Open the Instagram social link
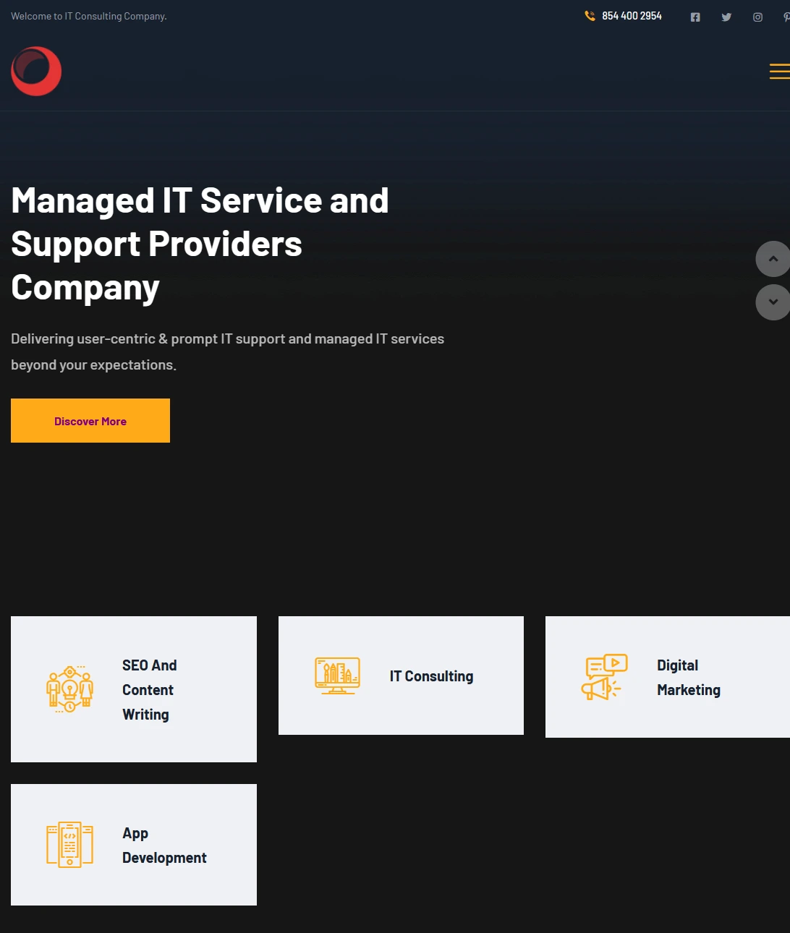This screenshot has height=933, width=790. coord(757,17)
